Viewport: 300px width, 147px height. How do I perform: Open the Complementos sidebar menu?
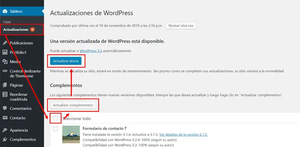tap(22, 139)
